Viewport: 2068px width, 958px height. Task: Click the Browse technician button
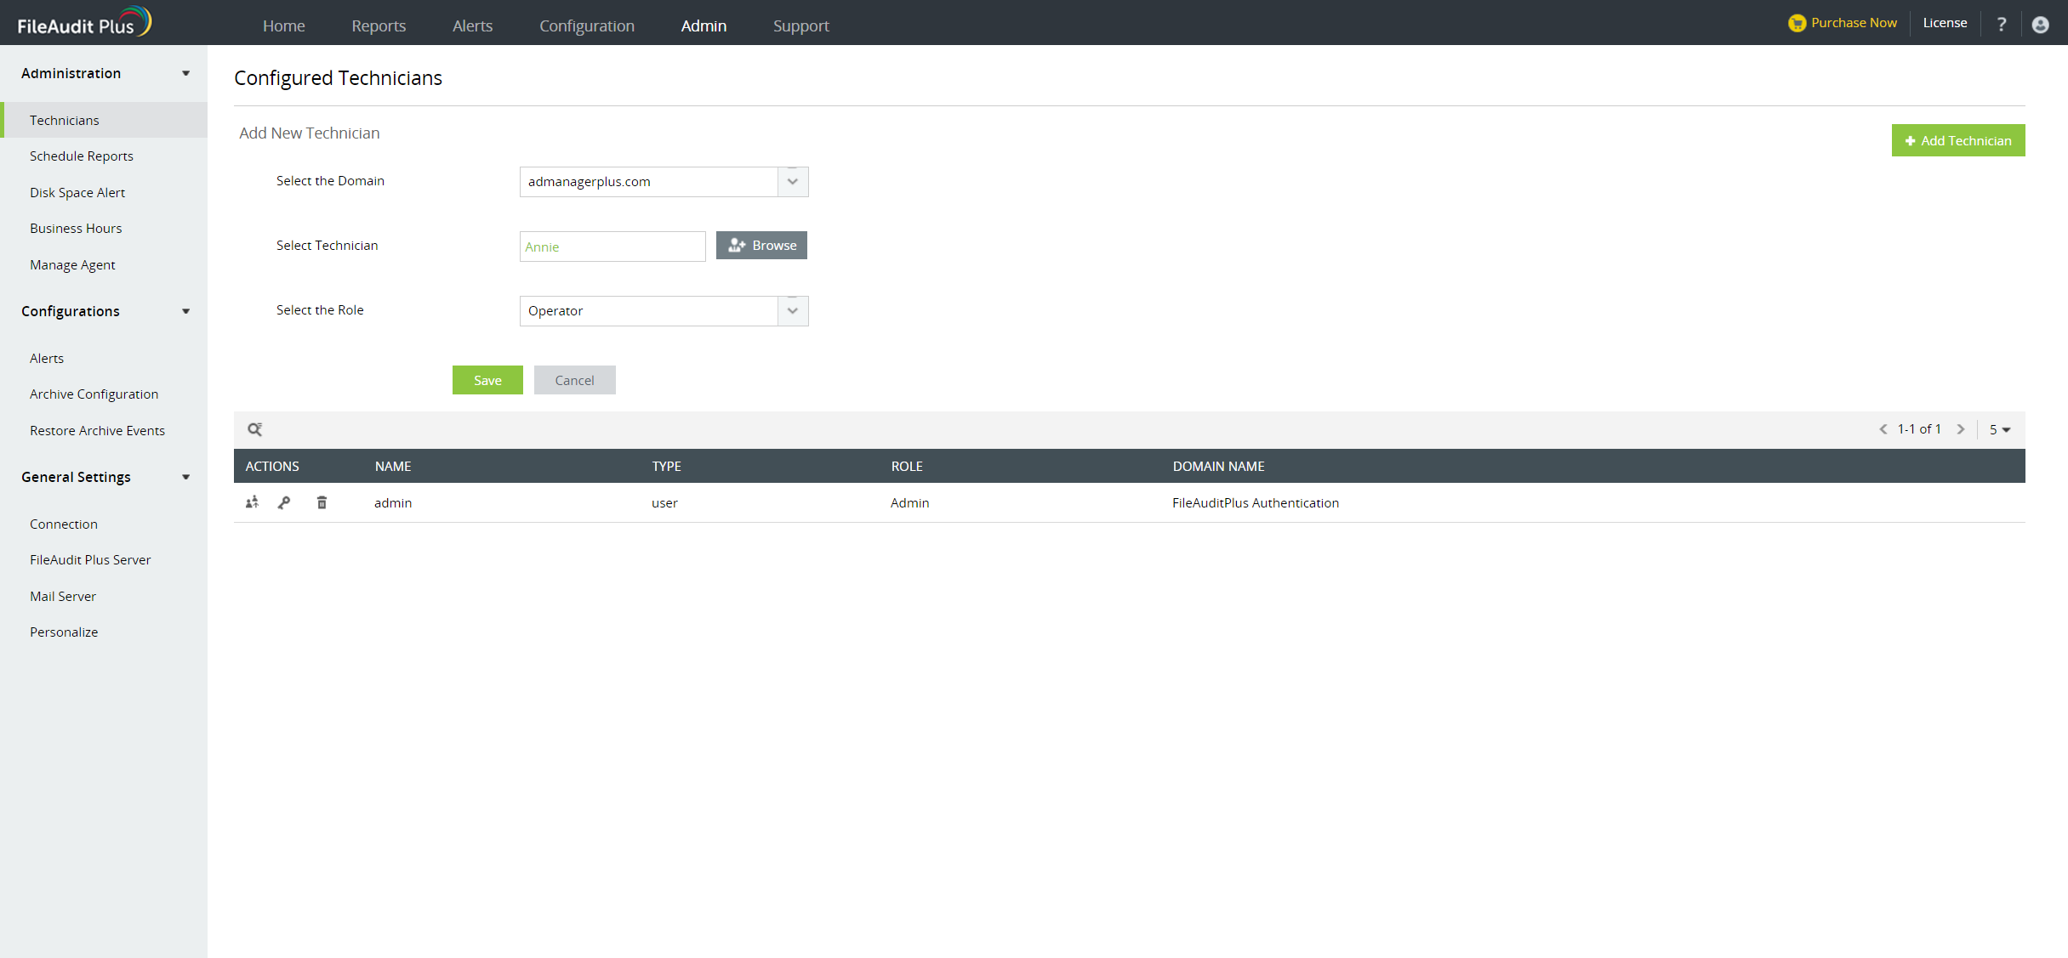(x=761, y=246)
